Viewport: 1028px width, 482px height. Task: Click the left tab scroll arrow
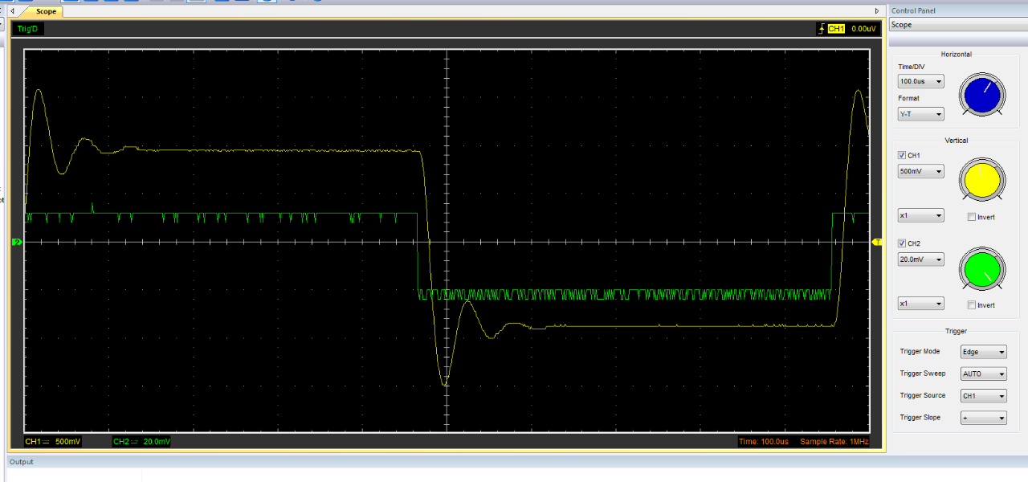pos(12,11)
